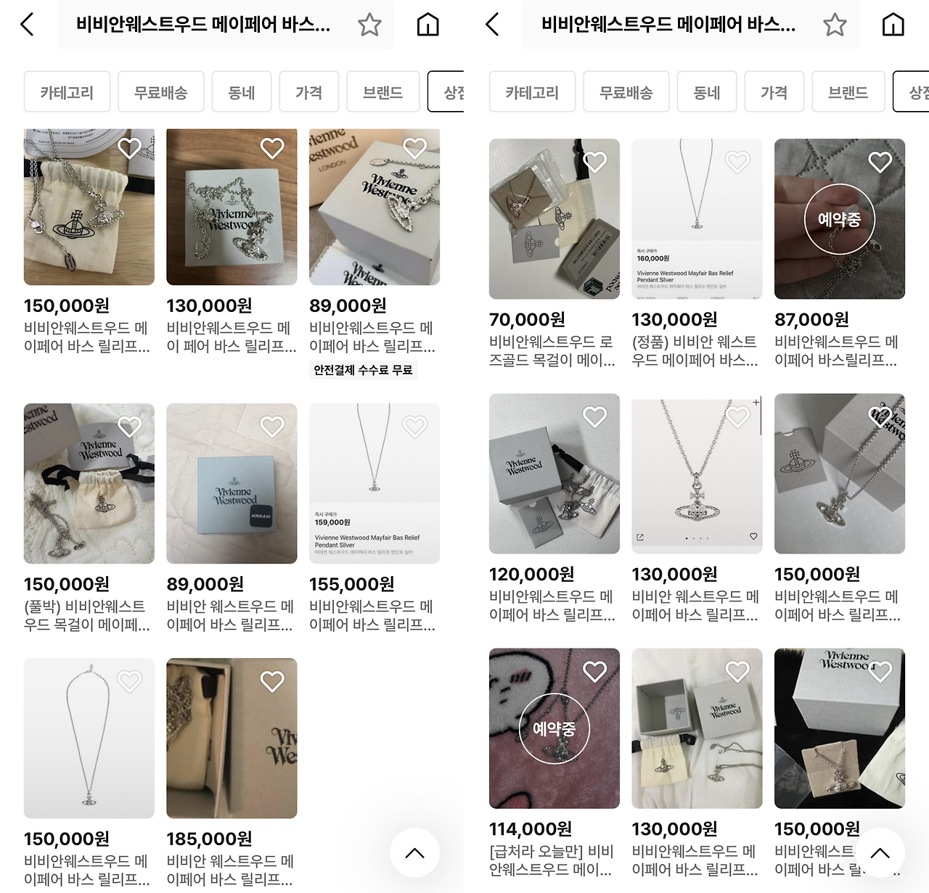Like the 185,000원 necklace listing with the heart

[272, 680]
